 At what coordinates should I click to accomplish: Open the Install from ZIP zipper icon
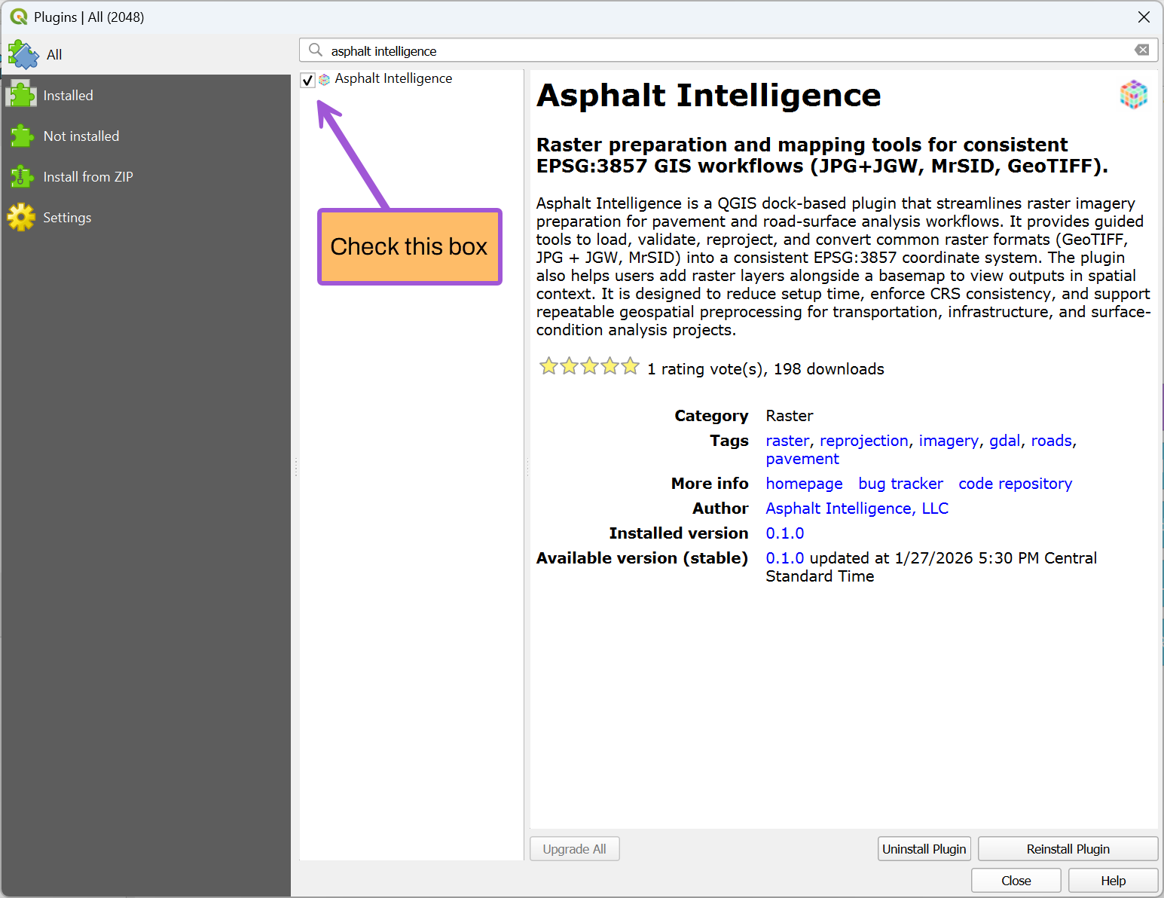(20, 176)
